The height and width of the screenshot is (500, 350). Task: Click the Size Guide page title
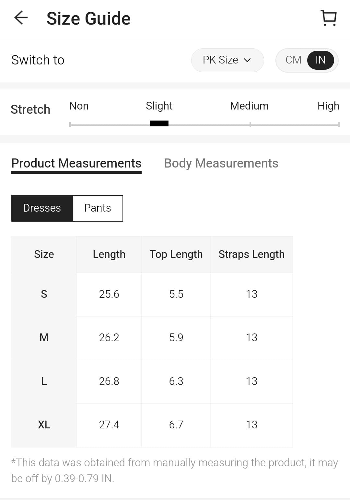(x=88, y=18)
